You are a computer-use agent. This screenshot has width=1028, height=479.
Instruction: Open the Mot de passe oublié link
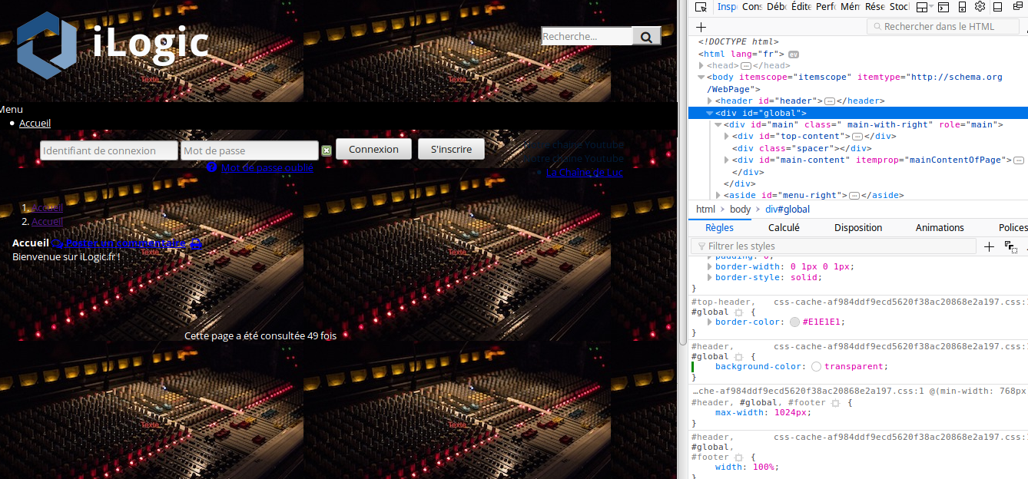click(x=267, y=168)
